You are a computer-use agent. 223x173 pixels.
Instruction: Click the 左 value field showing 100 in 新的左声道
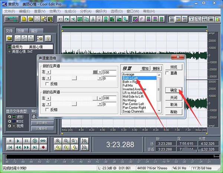tap(110, 73)
